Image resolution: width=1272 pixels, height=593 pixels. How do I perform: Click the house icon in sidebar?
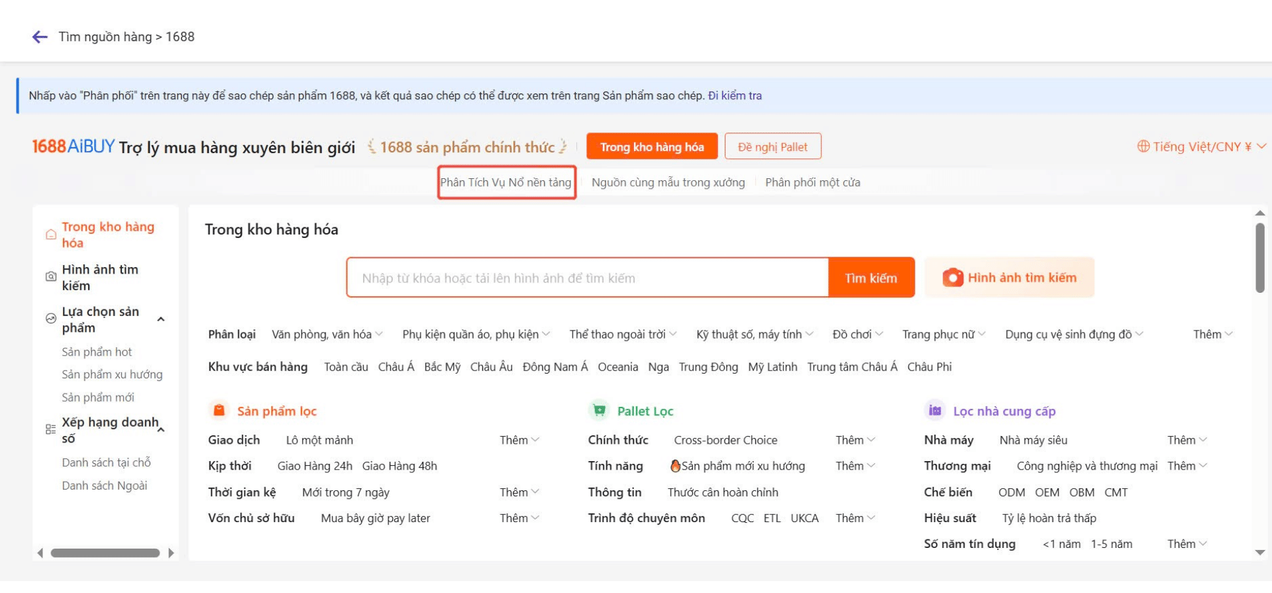[51, 235]
